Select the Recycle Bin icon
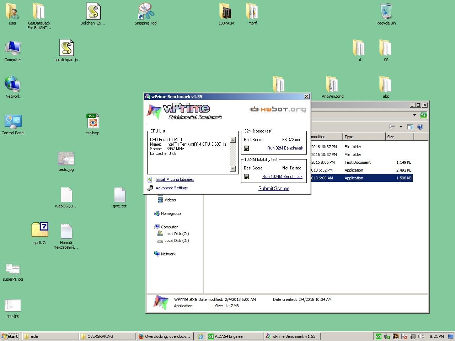455x341 pixels. tap(386, 14)
